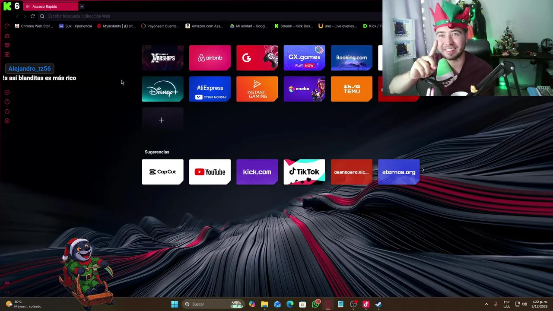Open a new tab with plus icon
The height and width of the screenshot is (311, 553).
pyautogui.click(x=82, y=6)
